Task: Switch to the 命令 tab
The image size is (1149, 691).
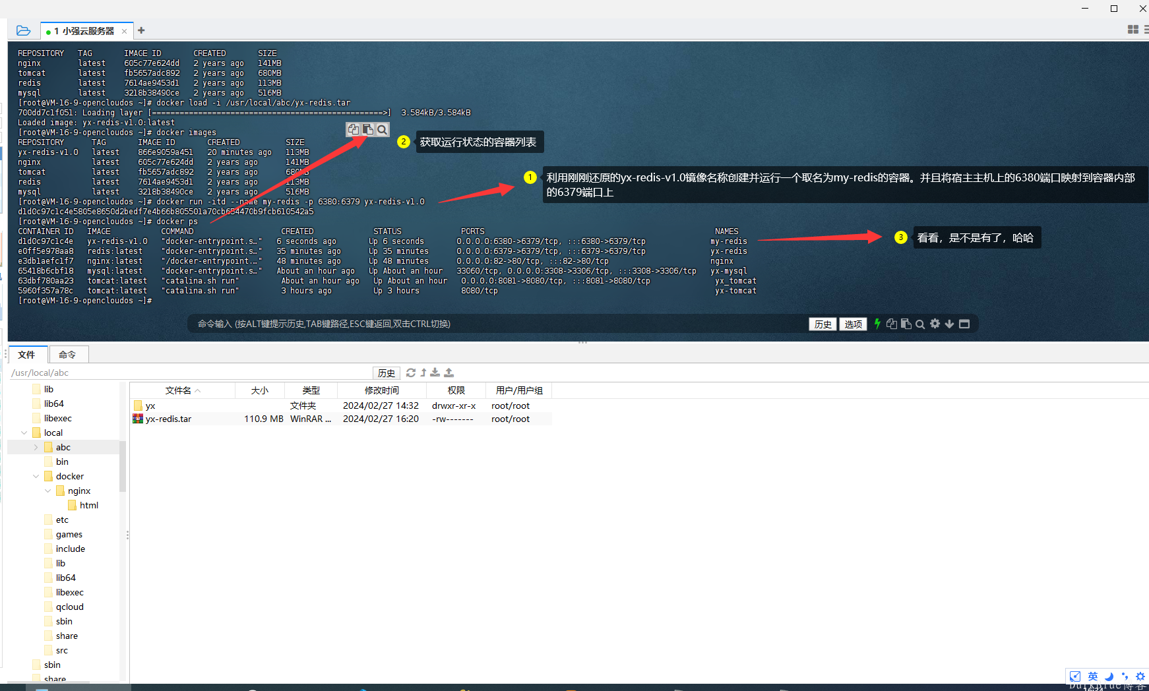Action: (x=67, y=355)
